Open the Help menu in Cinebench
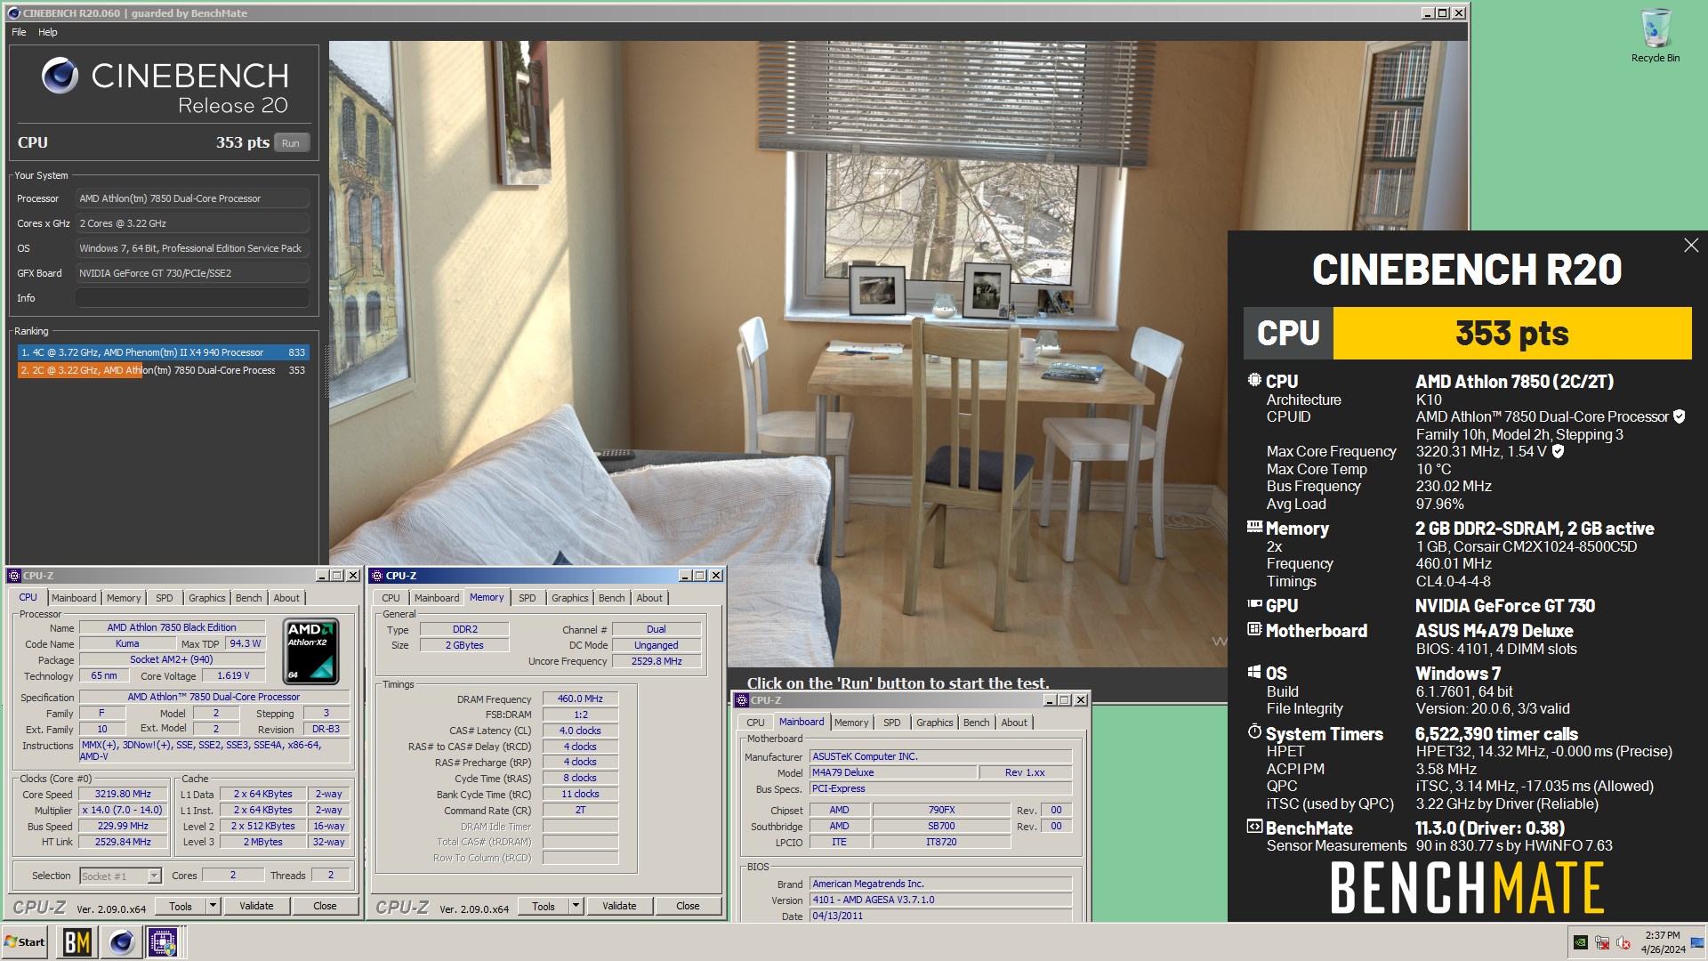 [48, 32]
